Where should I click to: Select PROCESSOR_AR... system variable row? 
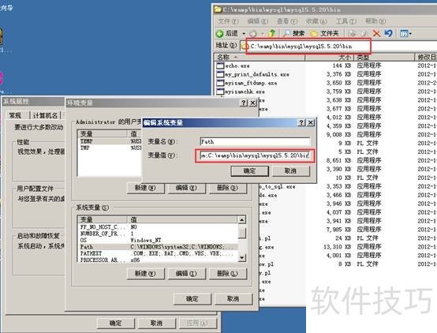tap(158, 260)
